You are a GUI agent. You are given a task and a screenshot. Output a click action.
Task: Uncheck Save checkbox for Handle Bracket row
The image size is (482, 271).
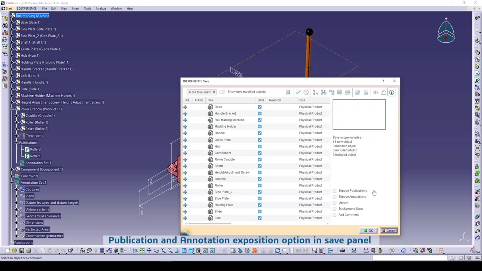click(x=260, y=114)
